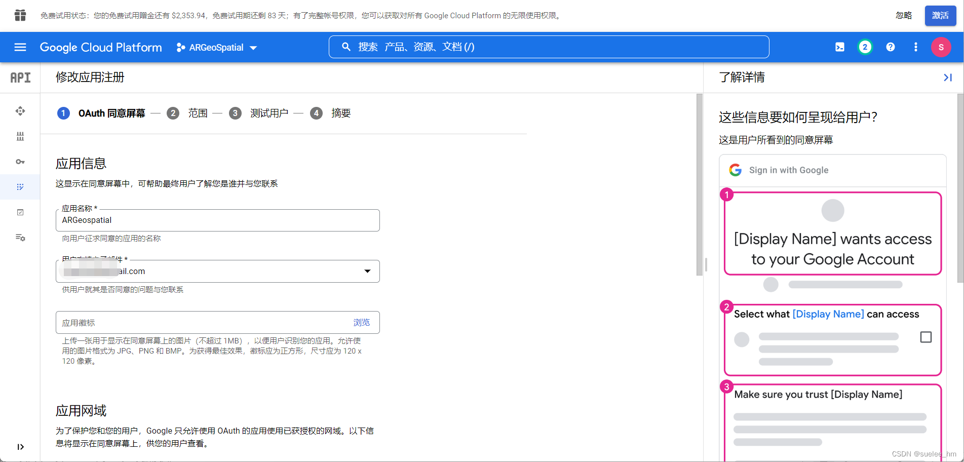Click the API logo in sidebar

[x=20, y=78]
